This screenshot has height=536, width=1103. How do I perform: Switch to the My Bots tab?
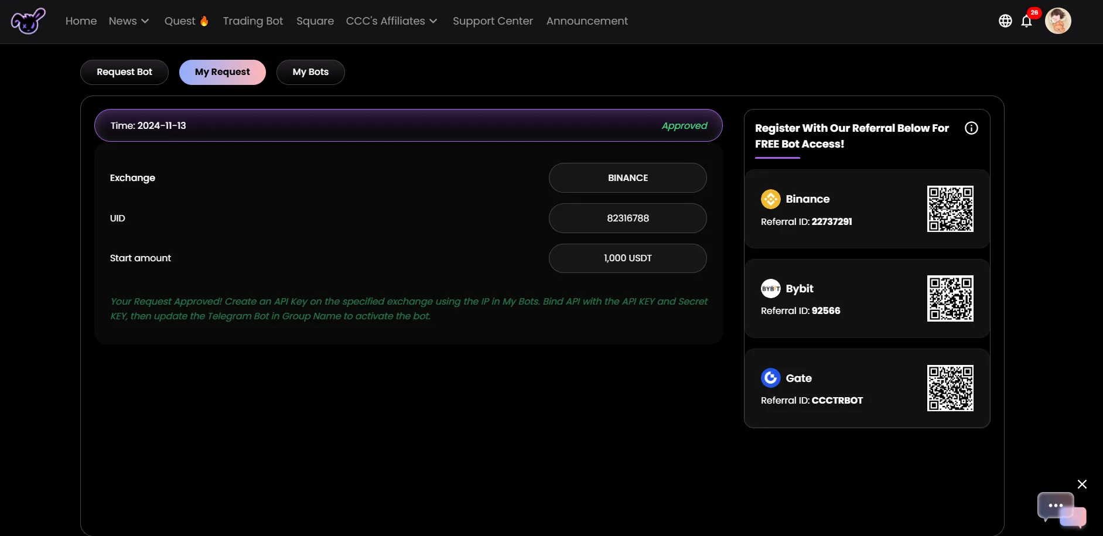[310, 72]
